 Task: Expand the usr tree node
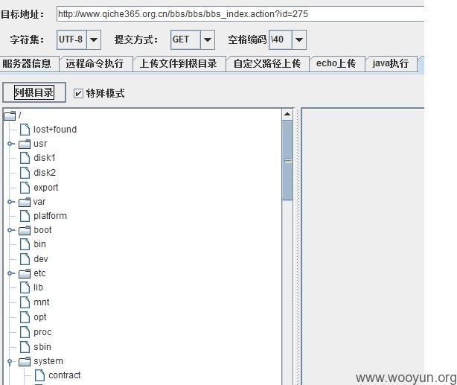pyautogui.click(x=10, y=144)
